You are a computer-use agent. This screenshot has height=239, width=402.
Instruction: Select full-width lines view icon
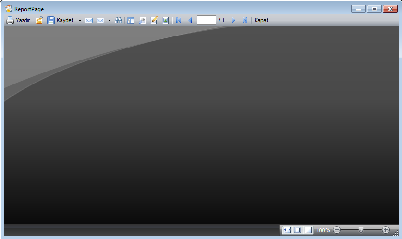[308, 230]
